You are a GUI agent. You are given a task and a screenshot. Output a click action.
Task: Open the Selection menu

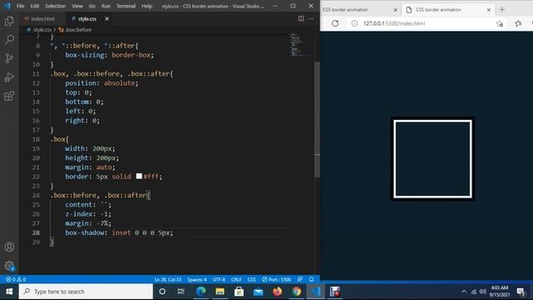56,6
